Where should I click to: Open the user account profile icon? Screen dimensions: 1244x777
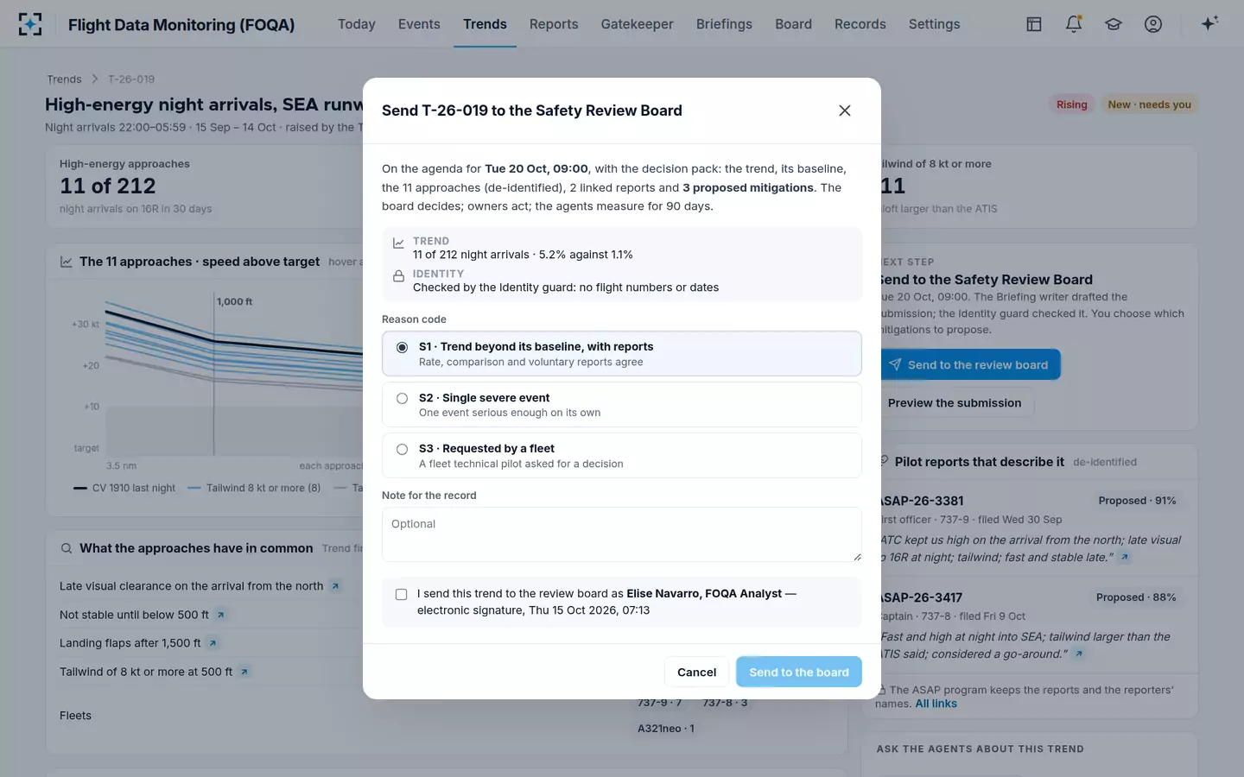coord(1153,24)
